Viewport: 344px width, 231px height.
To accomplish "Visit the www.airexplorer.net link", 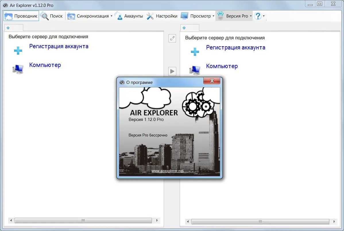I will (x=167, y=171).
